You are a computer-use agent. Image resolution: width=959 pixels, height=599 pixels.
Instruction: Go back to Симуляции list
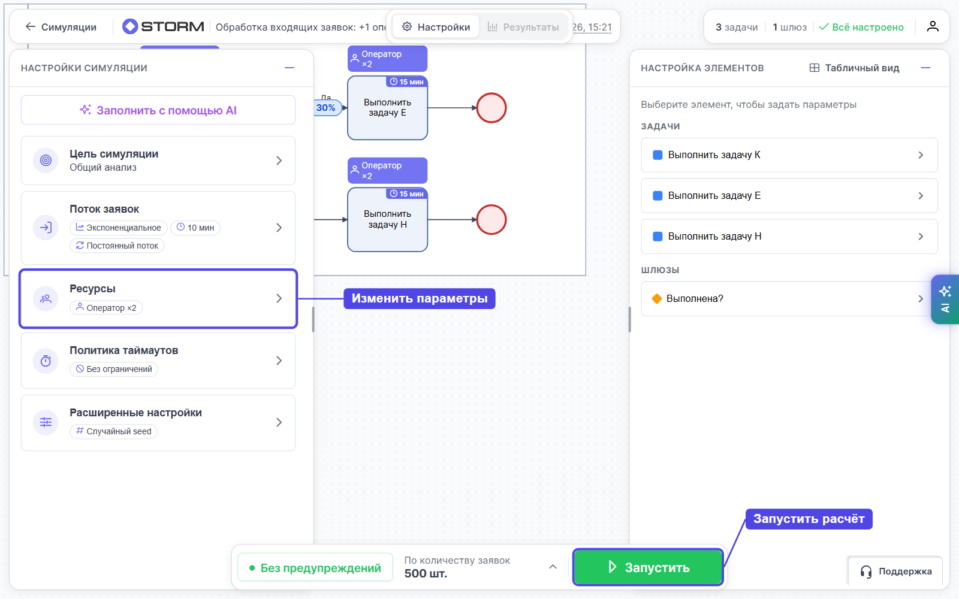coord(61,27)
